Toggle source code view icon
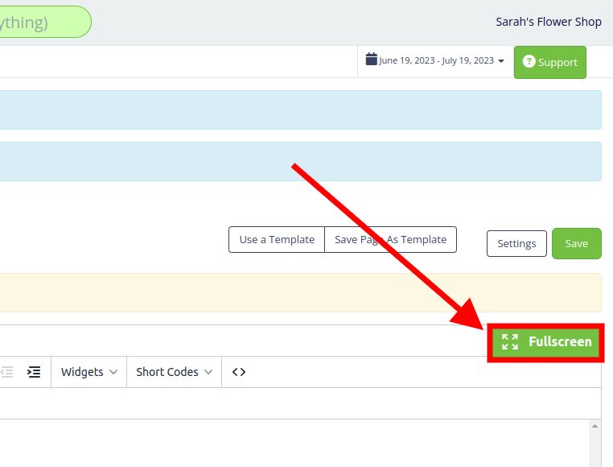The width and height of the screenshot is (613, 467). [x=239, y=372]
